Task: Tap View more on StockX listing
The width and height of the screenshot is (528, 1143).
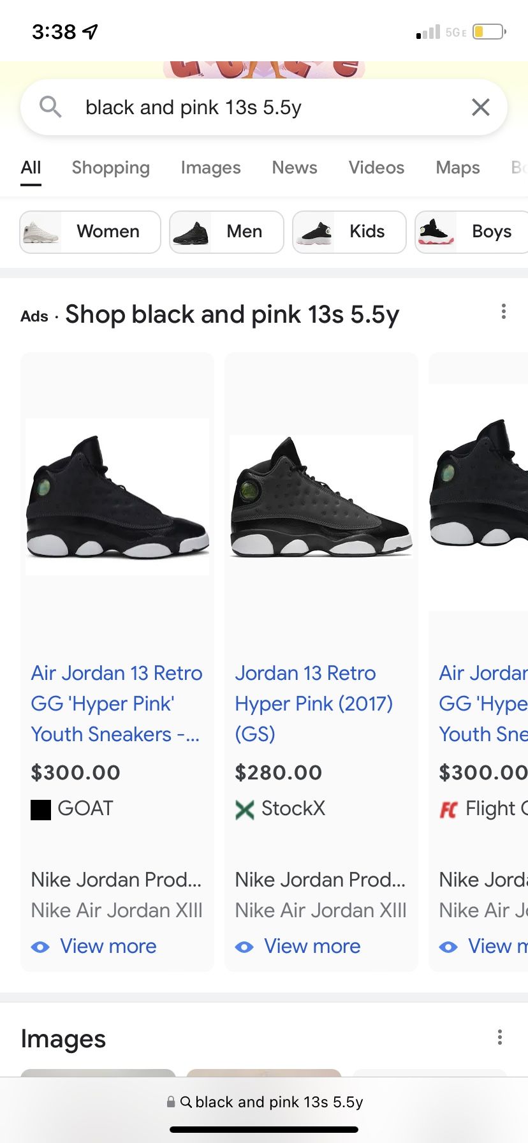Action: pos(312,947)
